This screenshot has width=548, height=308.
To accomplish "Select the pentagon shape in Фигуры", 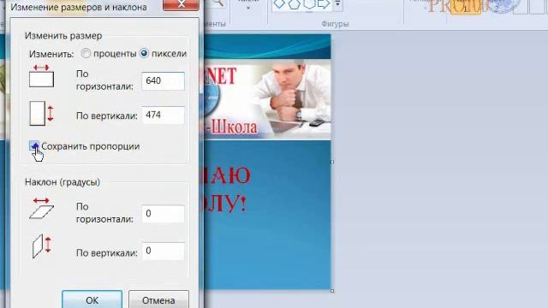I will coord(294,4).
